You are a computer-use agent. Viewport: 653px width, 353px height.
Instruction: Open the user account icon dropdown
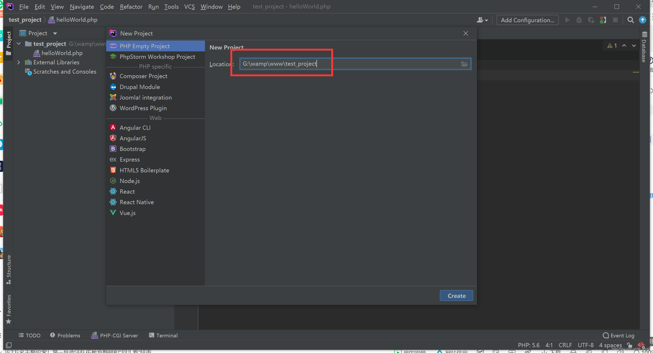482,20
